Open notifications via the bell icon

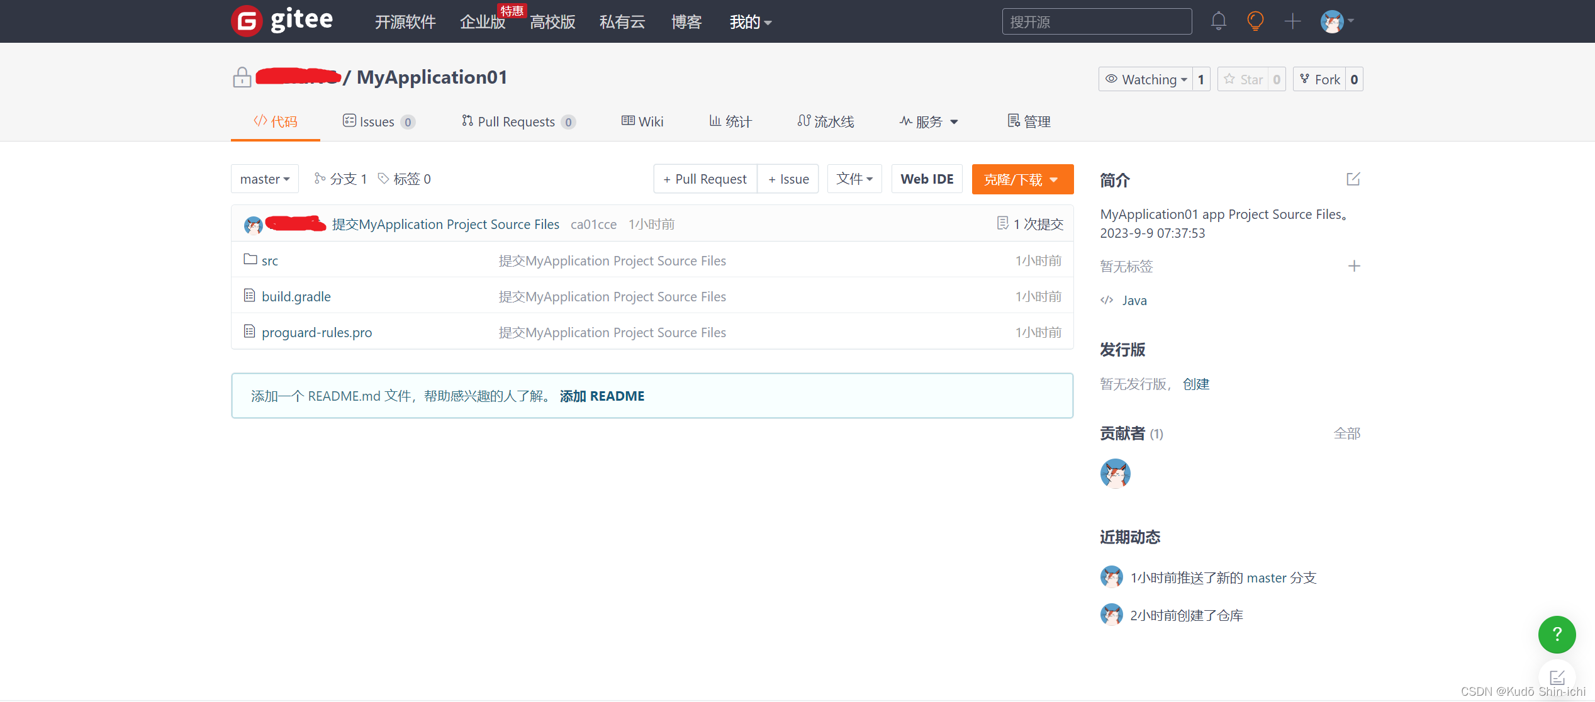pyautogui.click(x=1218, y=21)
